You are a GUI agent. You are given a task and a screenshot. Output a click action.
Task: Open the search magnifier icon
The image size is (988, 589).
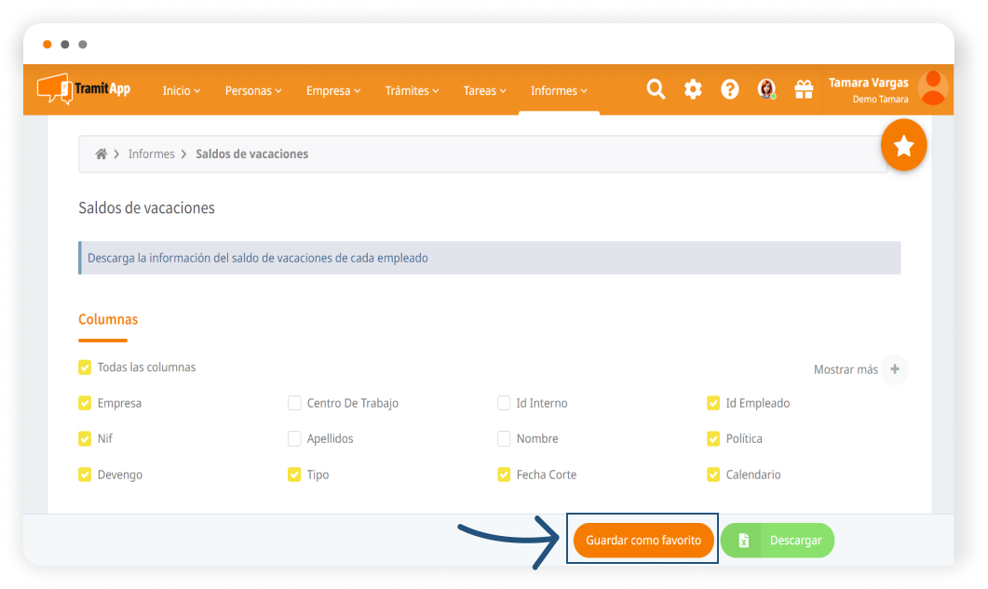point(656,89)
